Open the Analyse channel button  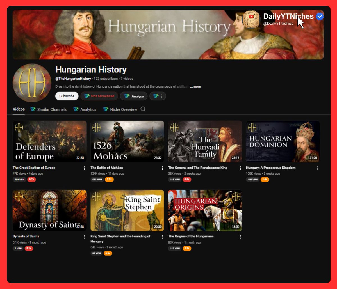[134, 96]
